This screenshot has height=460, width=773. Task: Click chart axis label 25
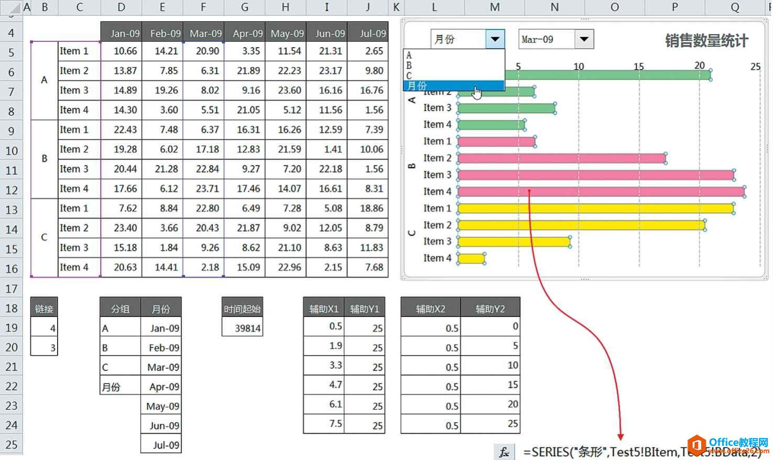(x=755, y=67)
